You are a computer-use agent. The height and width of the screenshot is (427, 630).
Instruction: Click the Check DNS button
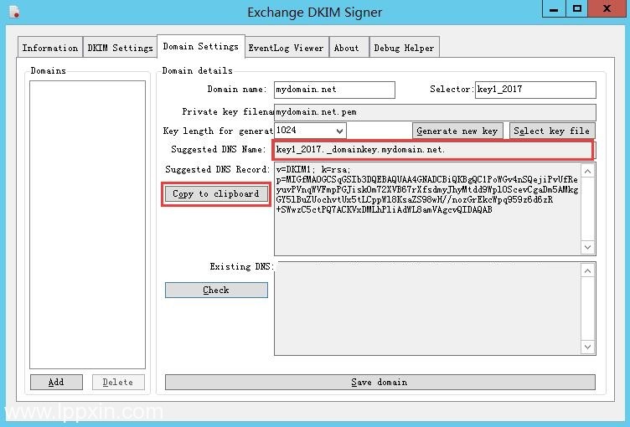tap(216, 290)
